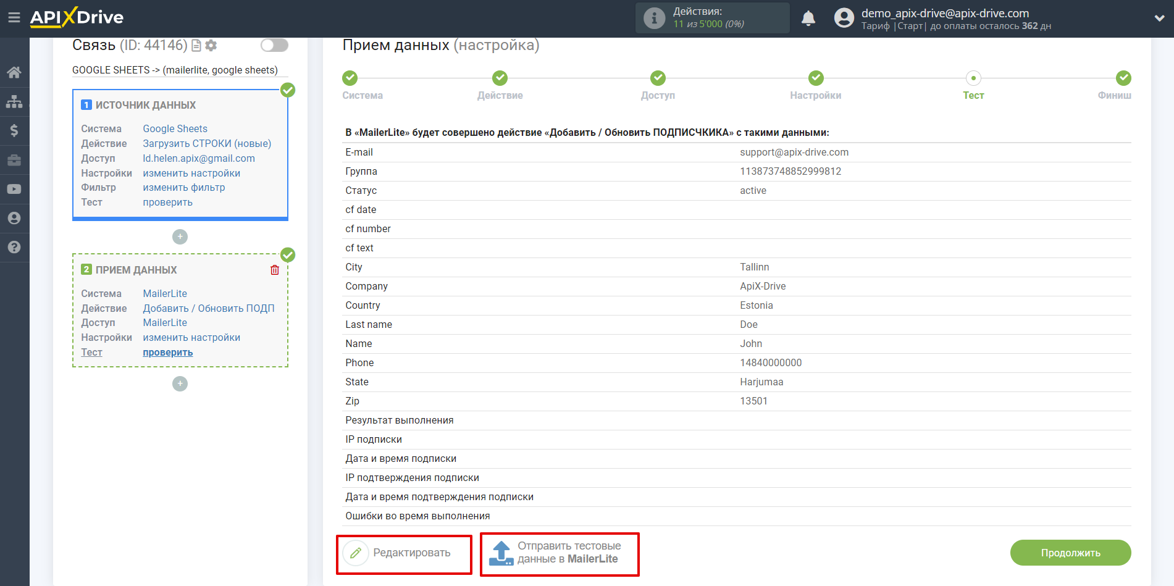Open profile icon in sidebar
1174x586 pixels.
click(14, 218)
